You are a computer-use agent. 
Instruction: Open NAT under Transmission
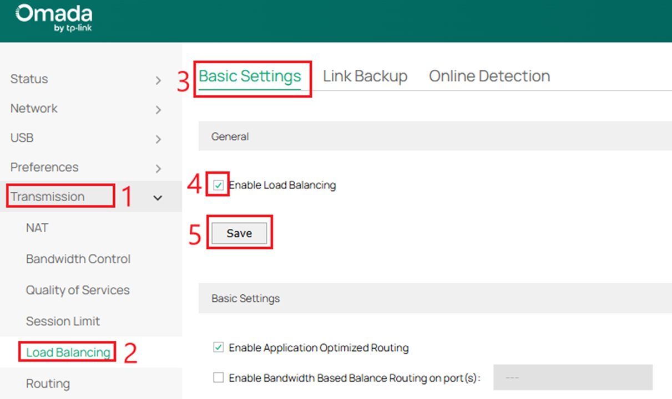[x=37, y=228]
